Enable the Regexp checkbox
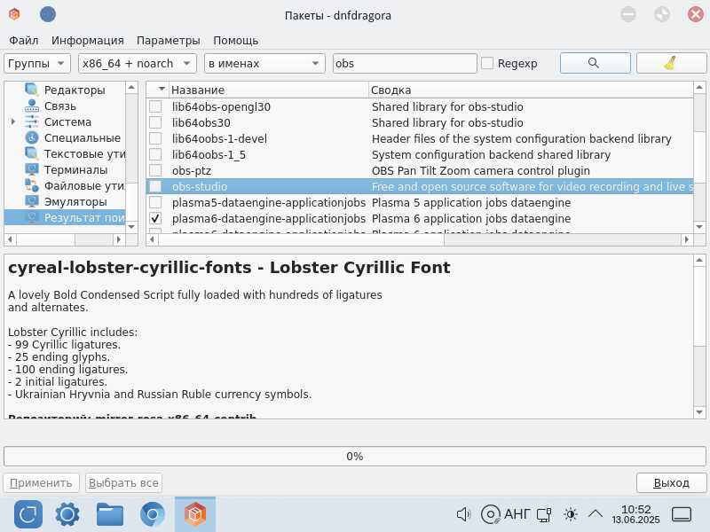The height and width of the screenshot is (532, 710). point(487,63)
